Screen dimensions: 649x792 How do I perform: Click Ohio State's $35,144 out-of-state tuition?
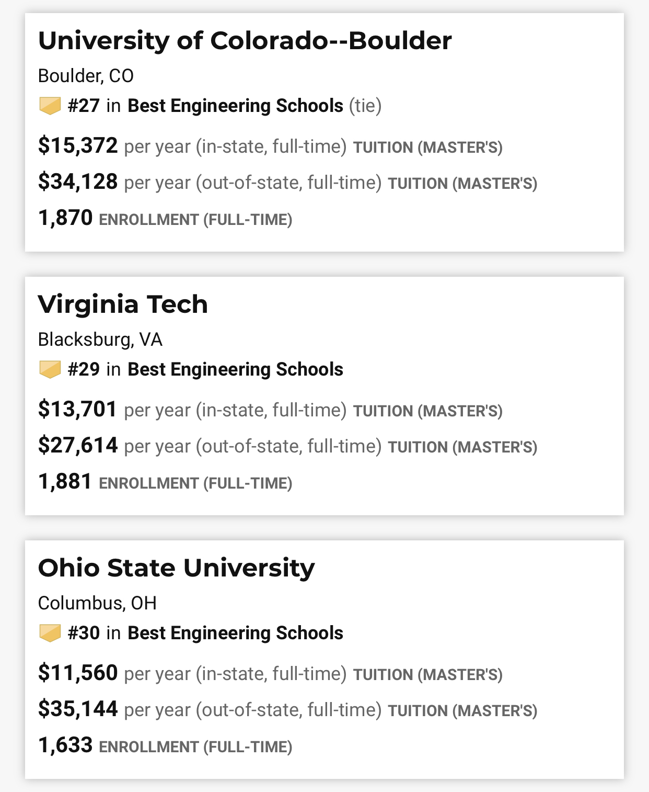[x=78, y=709]
